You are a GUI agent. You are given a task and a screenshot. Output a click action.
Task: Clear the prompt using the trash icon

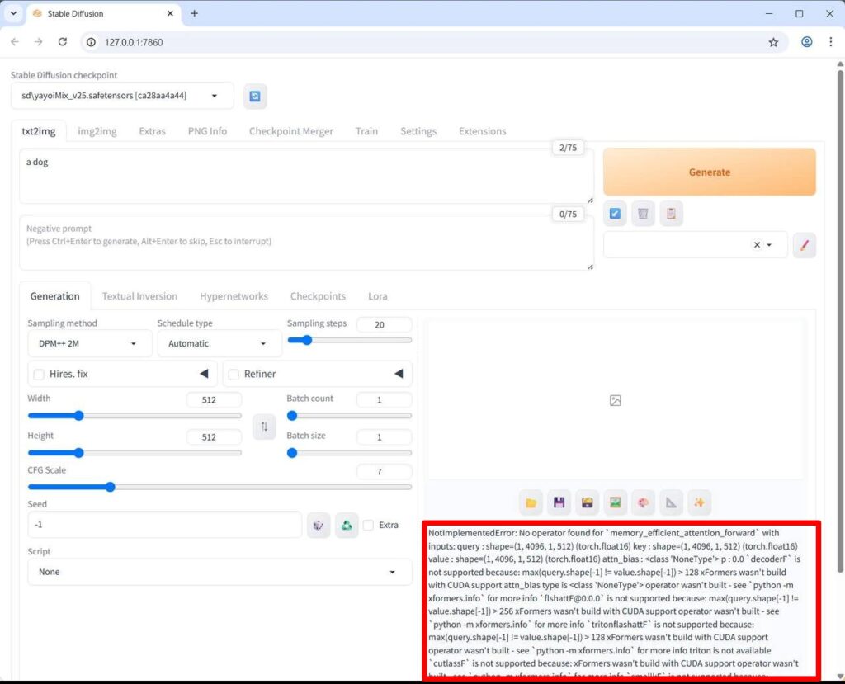pyautogui.click(x=643, y=213)
